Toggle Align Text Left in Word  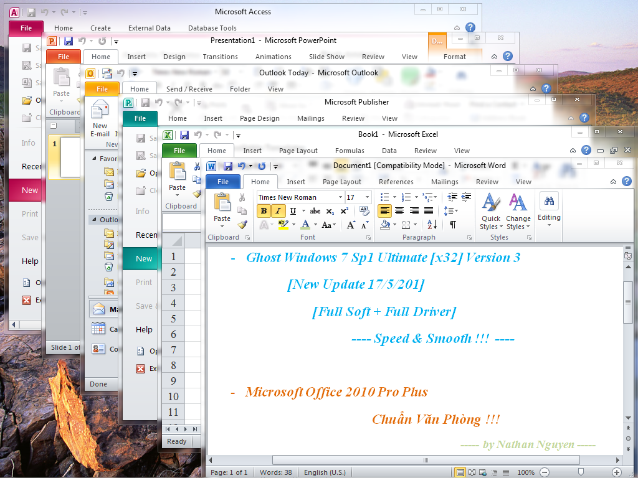[384, 210]
